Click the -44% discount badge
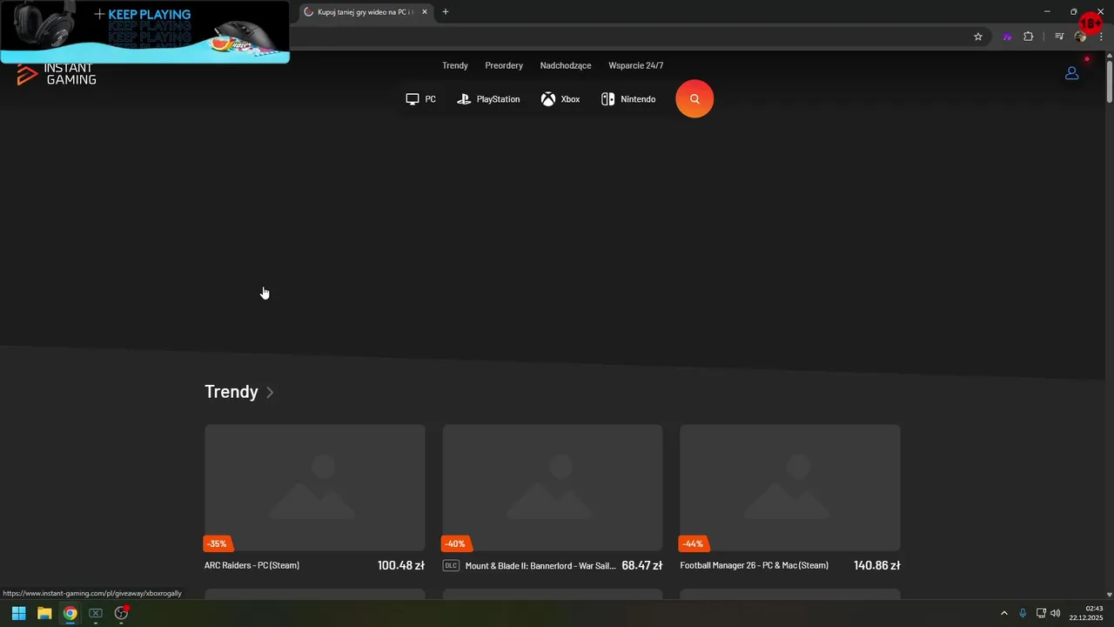Screen dimensions: 1114x627 [693, 543]
